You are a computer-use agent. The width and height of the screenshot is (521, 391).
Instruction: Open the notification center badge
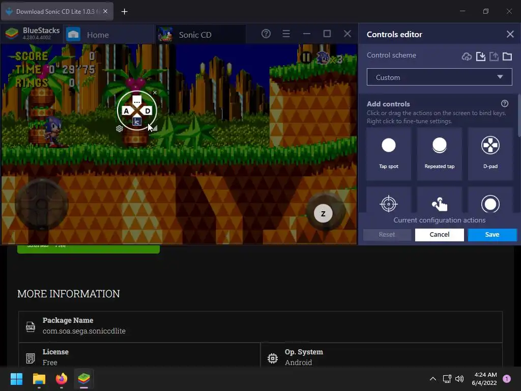coord(507,379)
